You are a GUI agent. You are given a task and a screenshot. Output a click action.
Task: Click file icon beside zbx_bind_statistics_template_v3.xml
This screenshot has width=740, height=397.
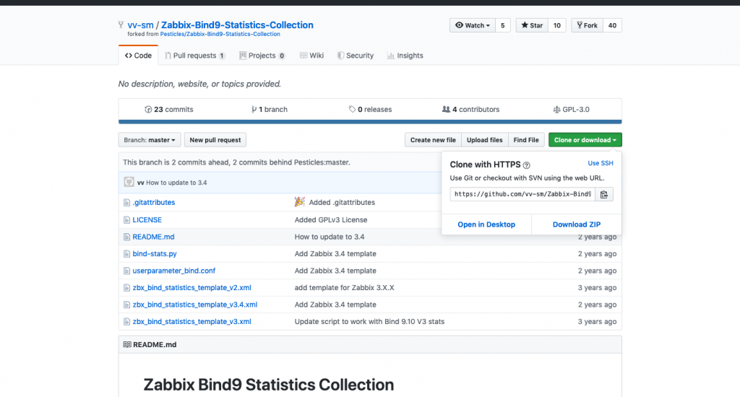tap(126, 321)
